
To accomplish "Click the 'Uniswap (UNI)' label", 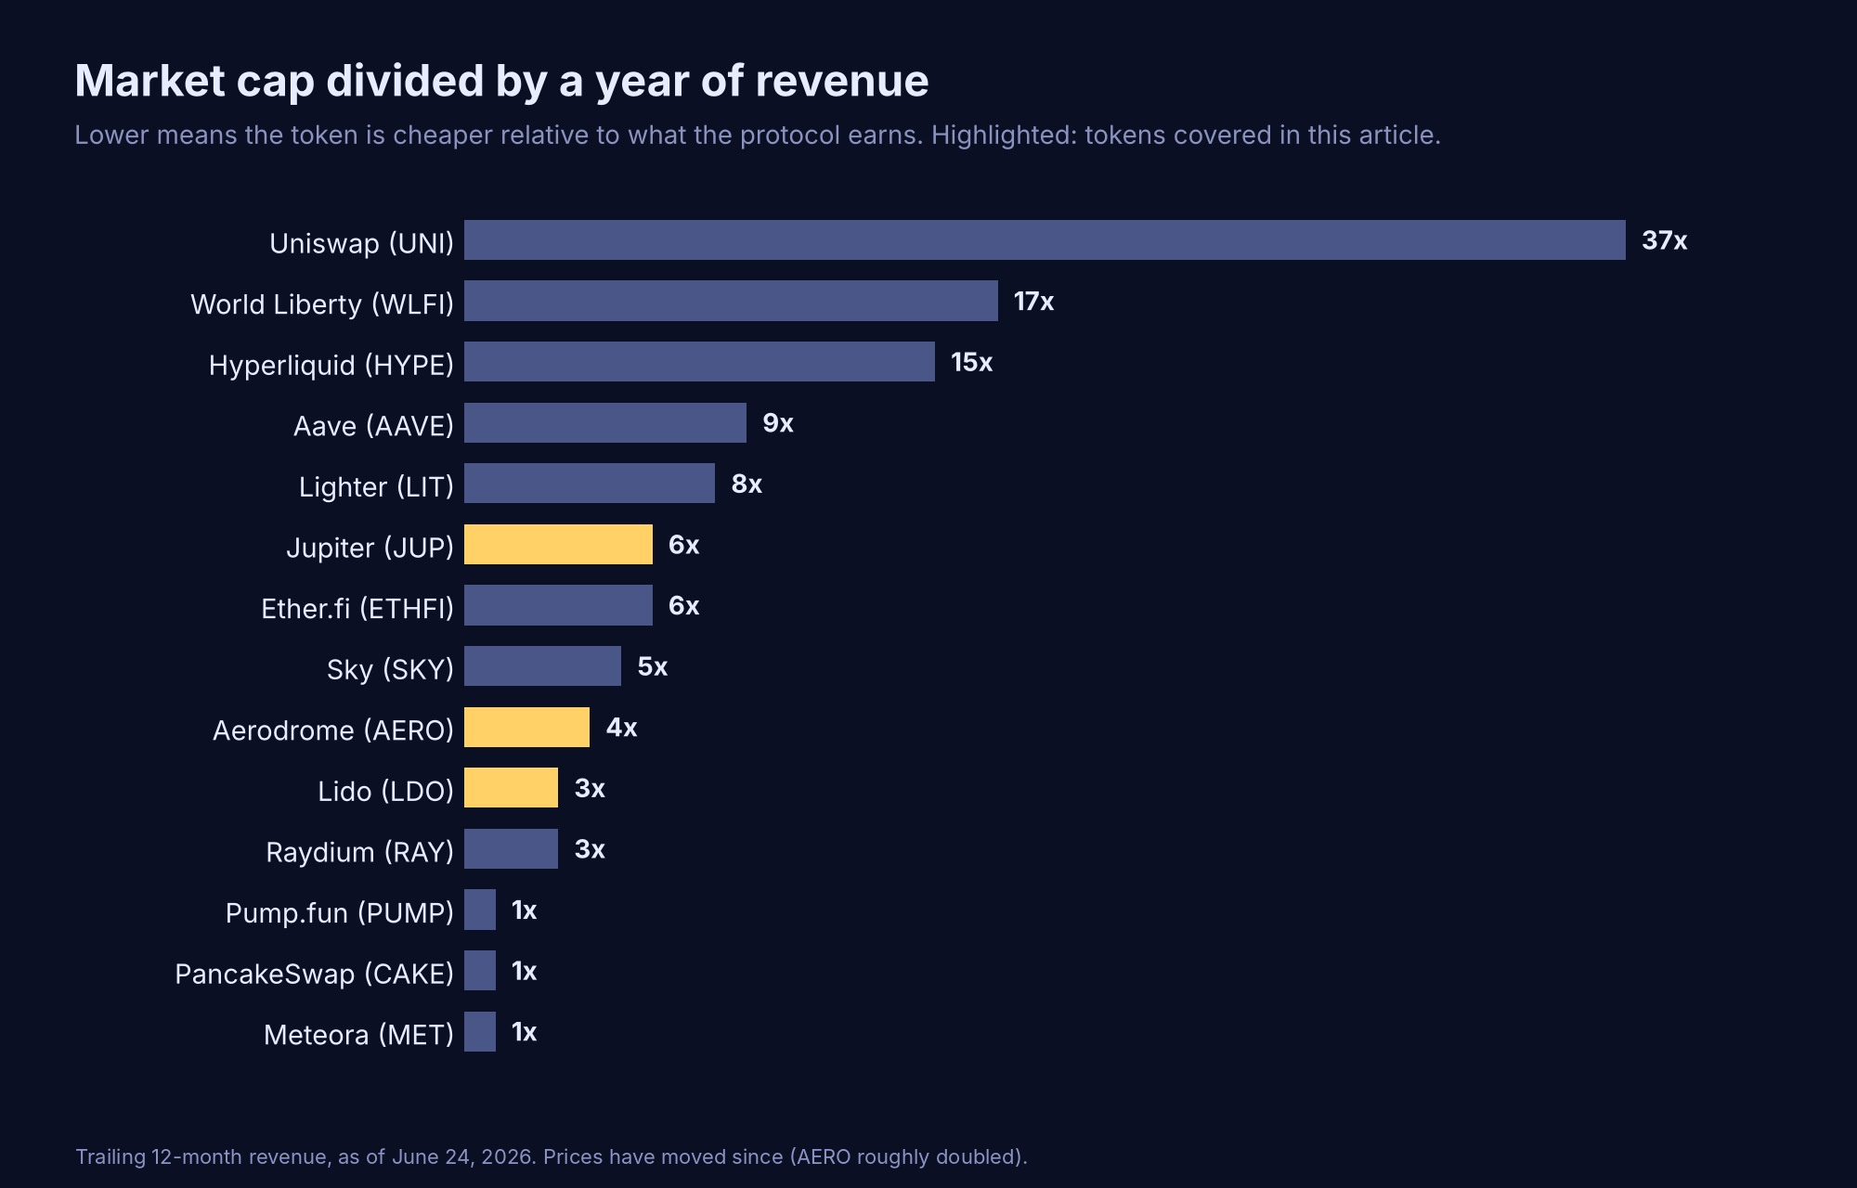I will (x=361, y=243).
